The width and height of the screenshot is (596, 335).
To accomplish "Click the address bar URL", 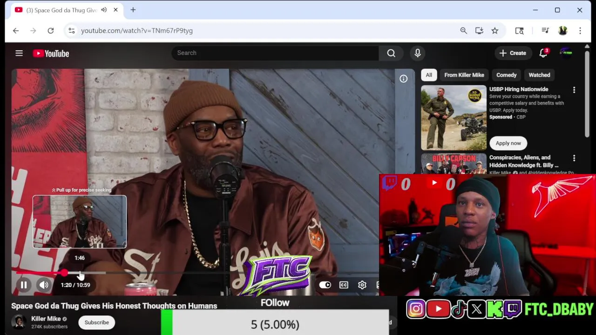I will pyautogui.click(x=137, y=31).
